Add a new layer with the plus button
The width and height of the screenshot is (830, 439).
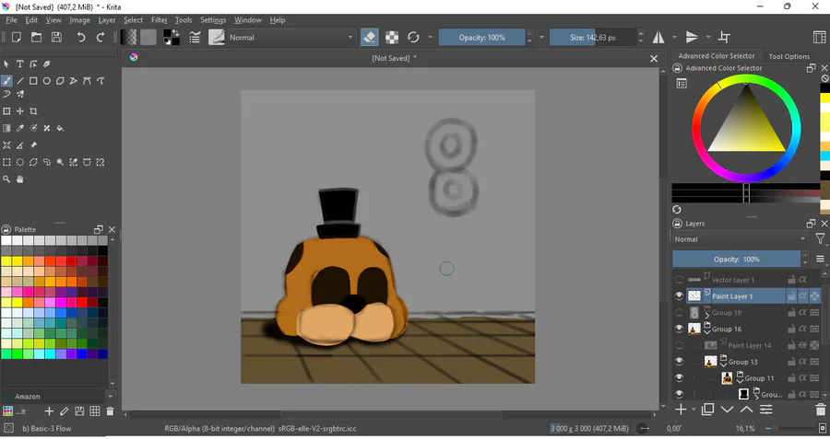682,410
